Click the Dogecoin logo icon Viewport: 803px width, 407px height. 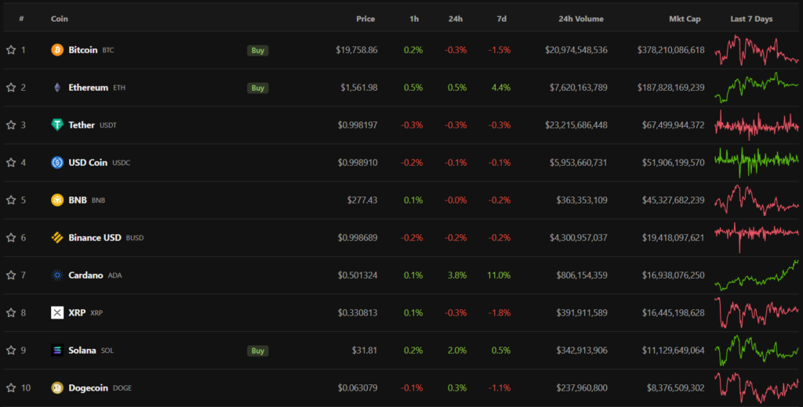point(57,388)
